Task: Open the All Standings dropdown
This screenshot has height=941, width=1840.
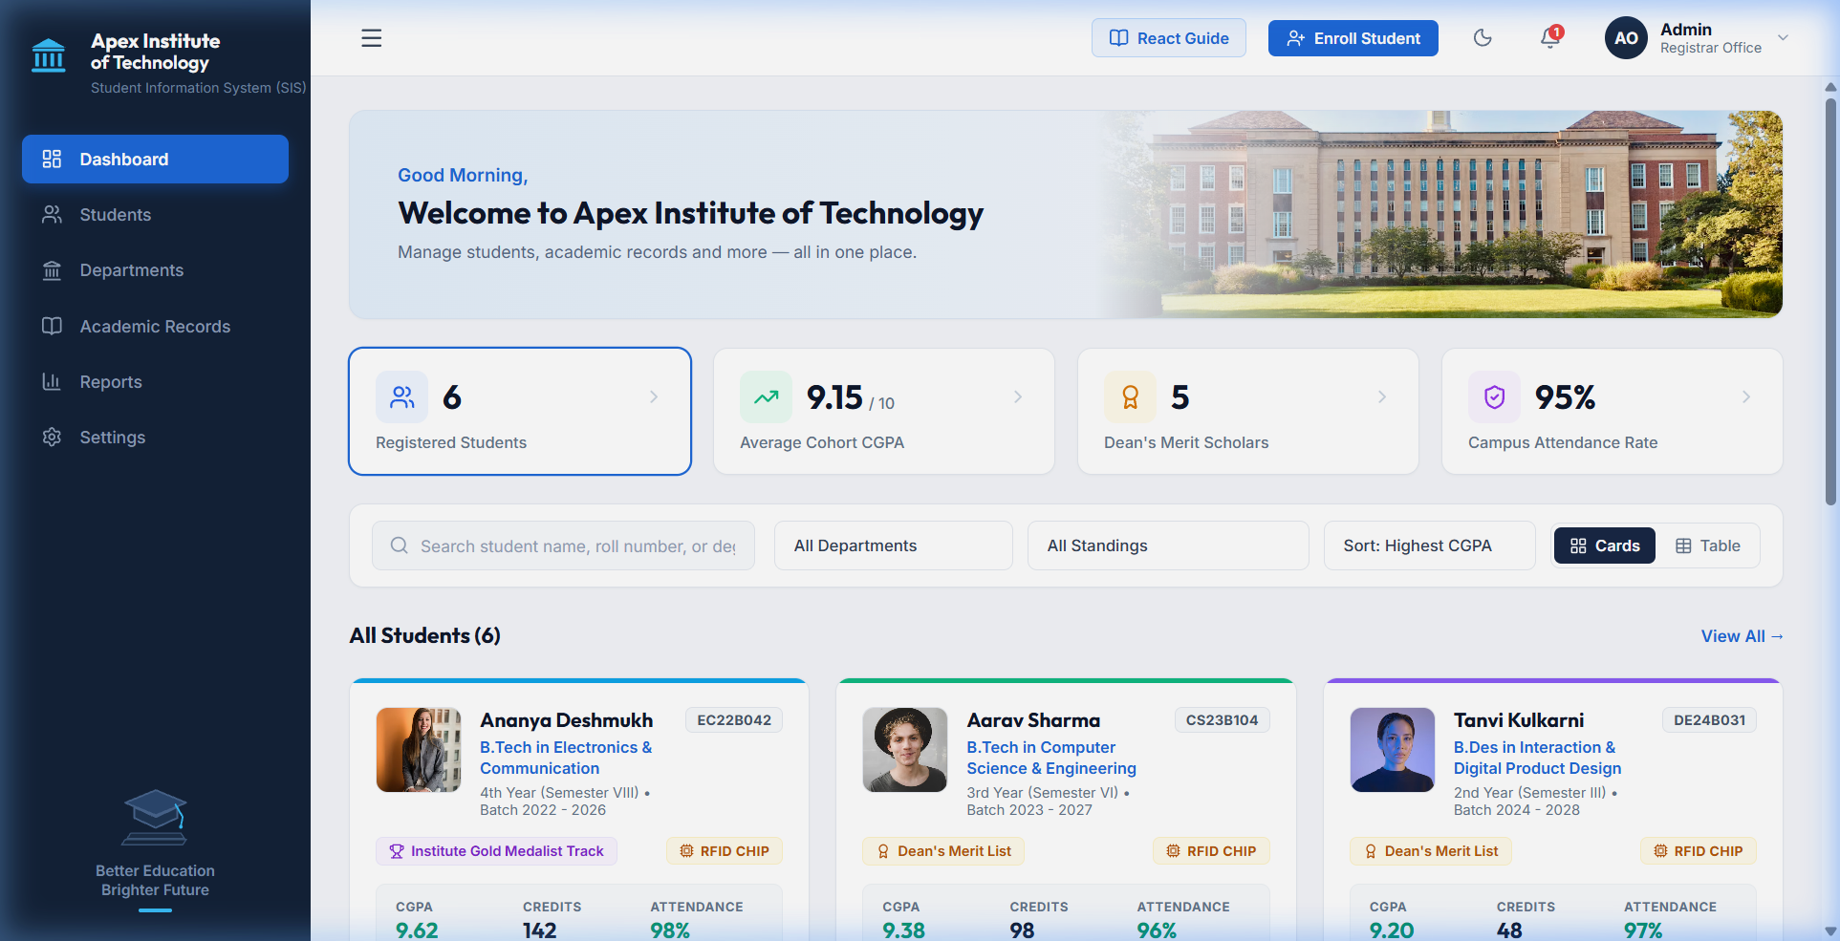Action: tap(1168, 545)
